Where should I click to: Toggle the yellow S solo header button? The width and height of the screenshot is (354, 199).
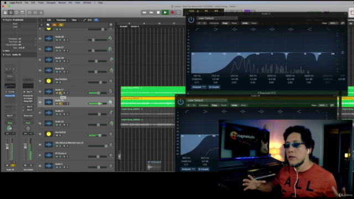(61, 25)
